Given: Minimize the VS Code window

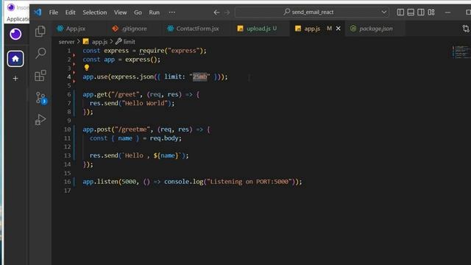Looking at the screenshot, I should pos(447,13).
